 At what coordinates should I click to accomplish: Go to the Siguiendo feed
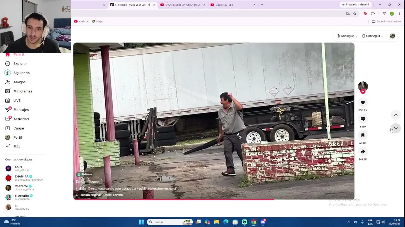(x=22, y=73)
